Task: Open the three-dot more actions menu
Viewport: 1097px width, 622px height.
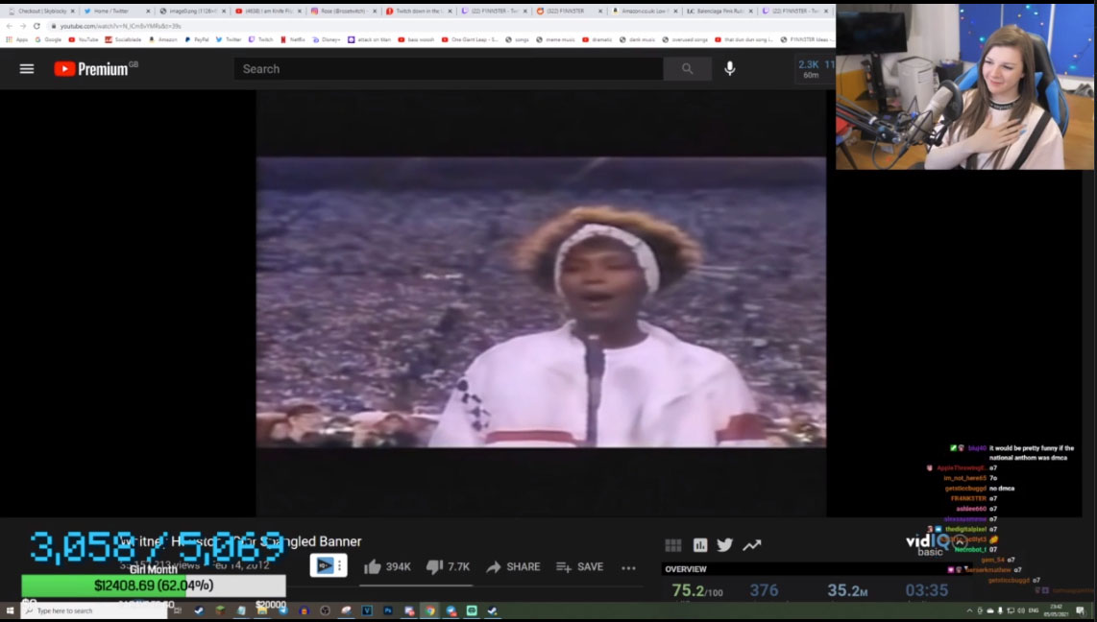Action: 628,567
